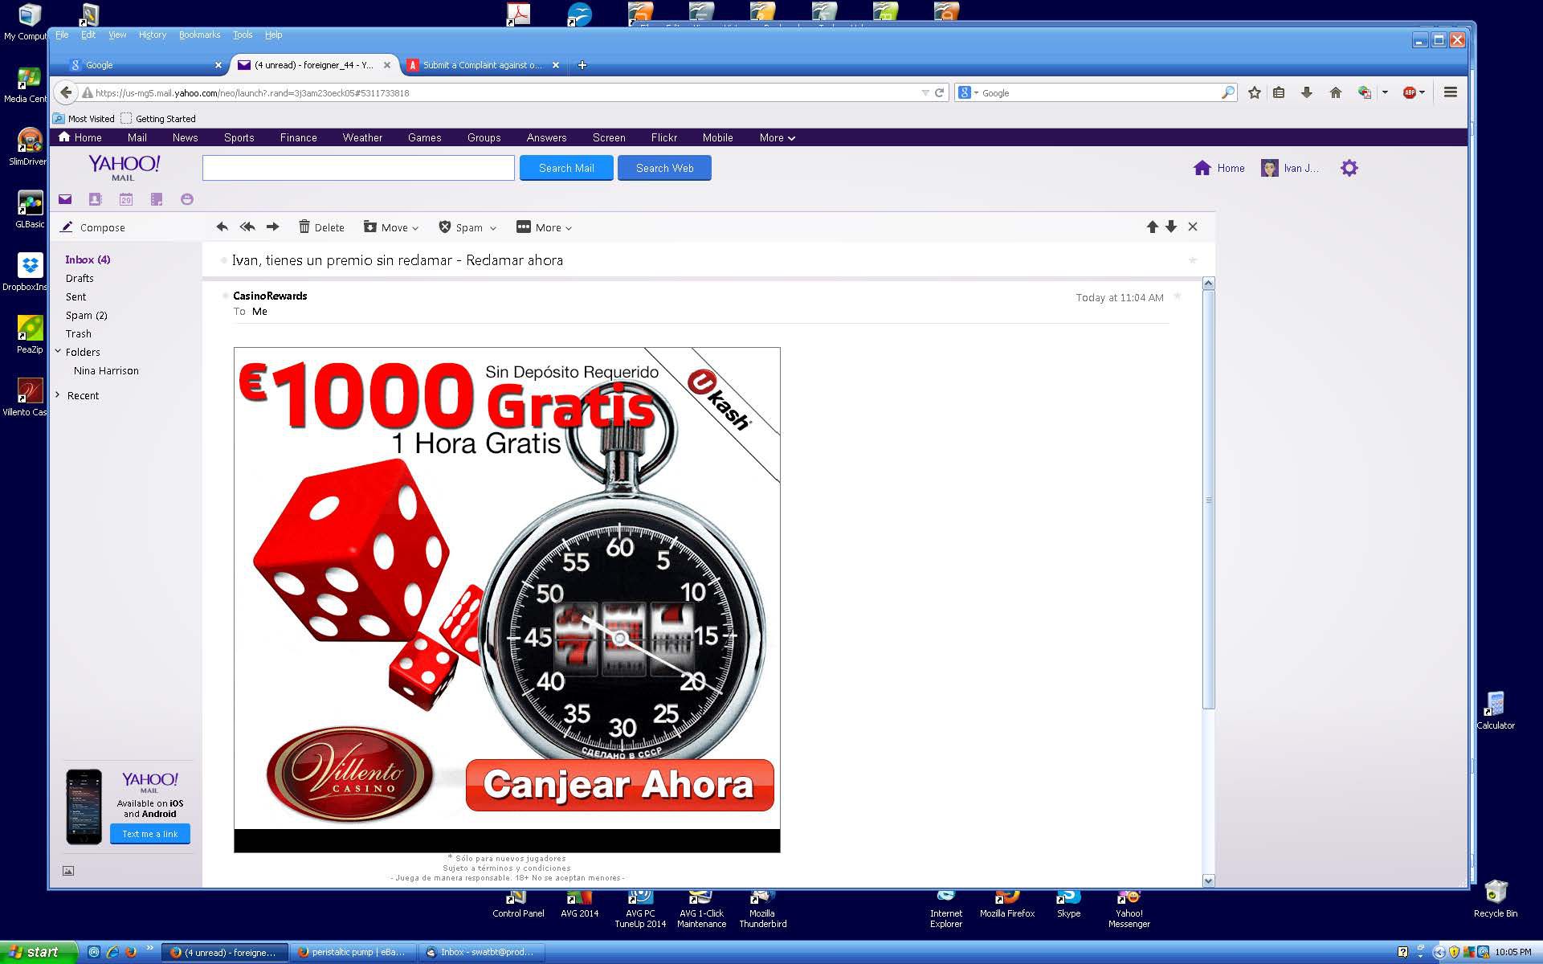The width and height of the screenshot is (1543, 964).
Task: Click the Windows Start button
Action: 39,953
